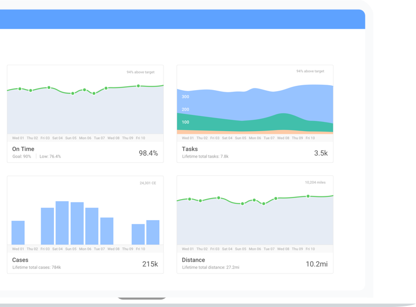Click "Thu 02" axis label under On Time chart
416x307 pixels.
(32, 138)
